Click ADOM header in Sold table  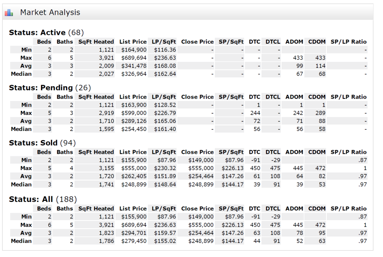click(x=294, y=152)
